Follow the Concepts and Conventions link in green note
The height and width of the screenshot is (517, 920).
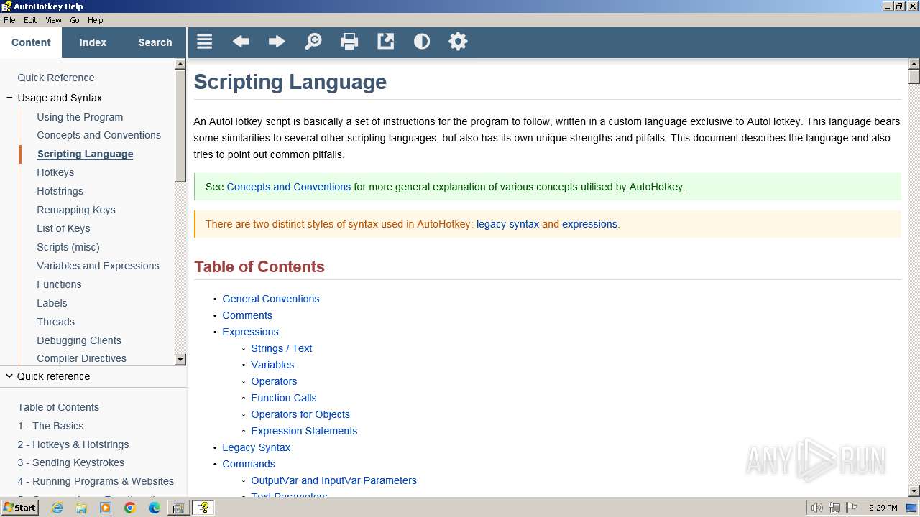[289, 187]
